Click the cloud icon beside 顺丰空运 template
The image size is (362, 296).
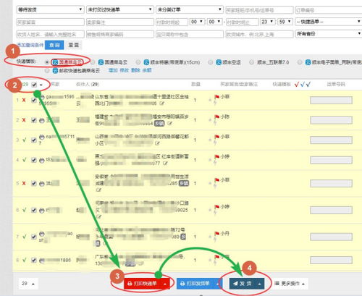tap(219, 62)
